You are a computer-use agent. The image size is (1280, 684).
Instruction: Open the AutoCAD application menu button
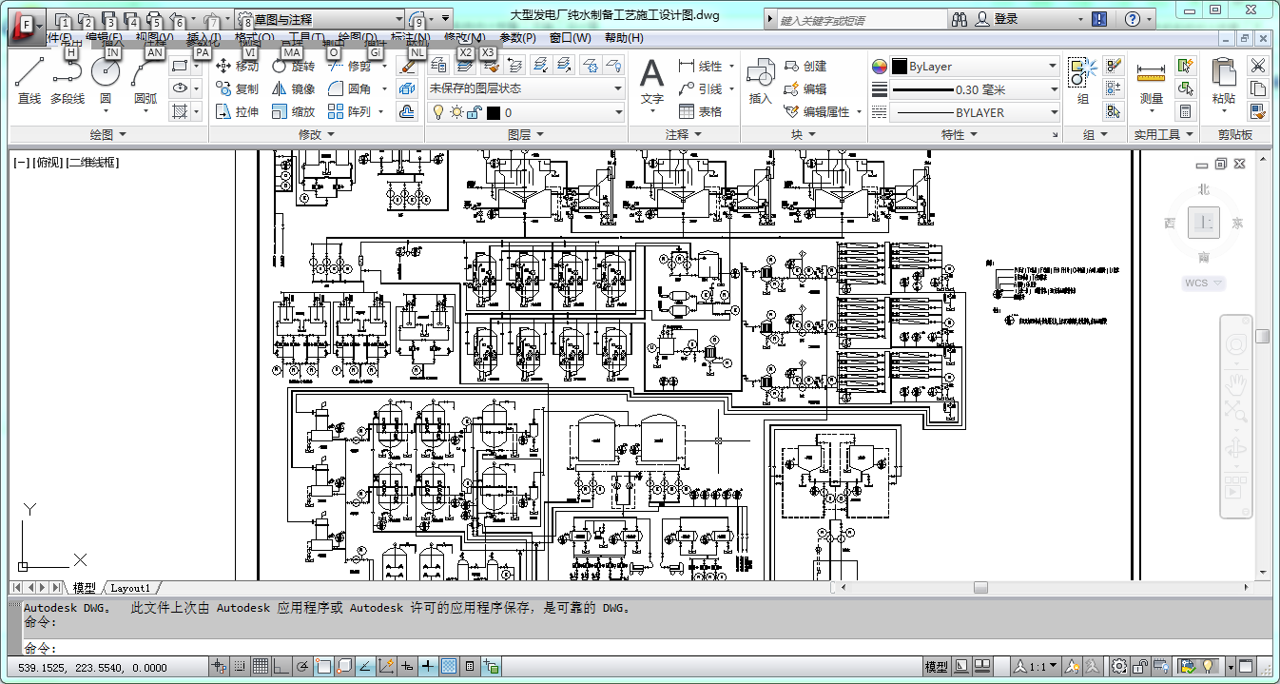pyautogui.click(x=26, y=26)
